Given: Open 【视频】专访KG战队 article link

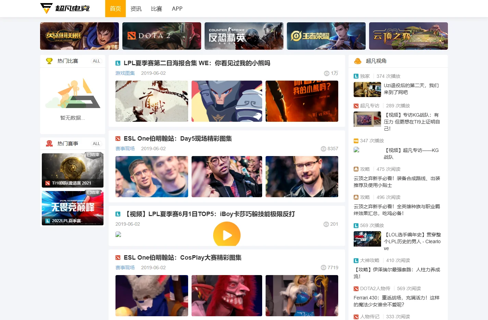Looking at the screenshot, I should [412, 122].
